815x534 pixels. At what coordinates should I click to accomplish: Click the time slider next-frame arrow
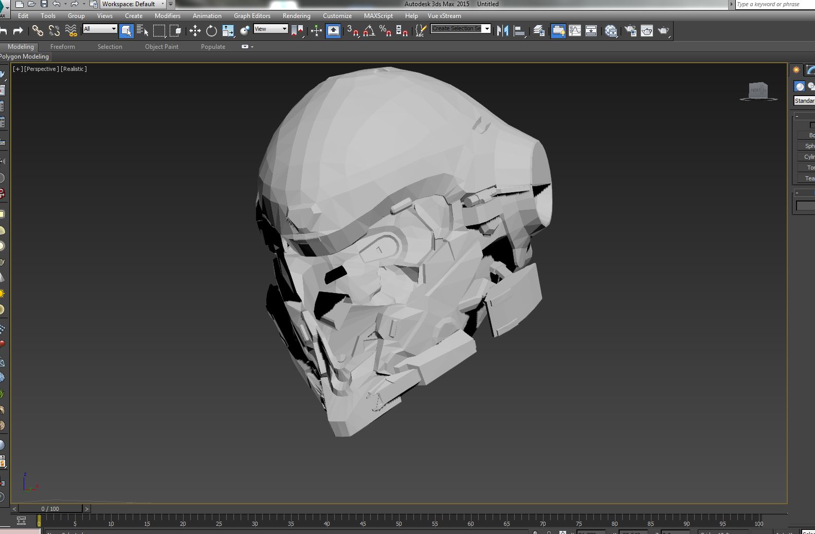point(86,509)
